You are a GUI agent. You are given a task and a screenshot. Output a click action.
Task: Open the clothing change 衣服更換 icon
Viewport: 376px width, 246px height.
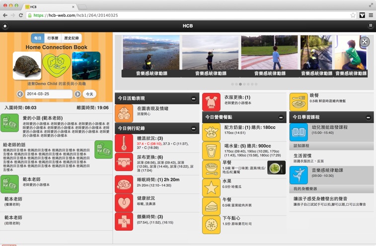[x=211, y=102]
